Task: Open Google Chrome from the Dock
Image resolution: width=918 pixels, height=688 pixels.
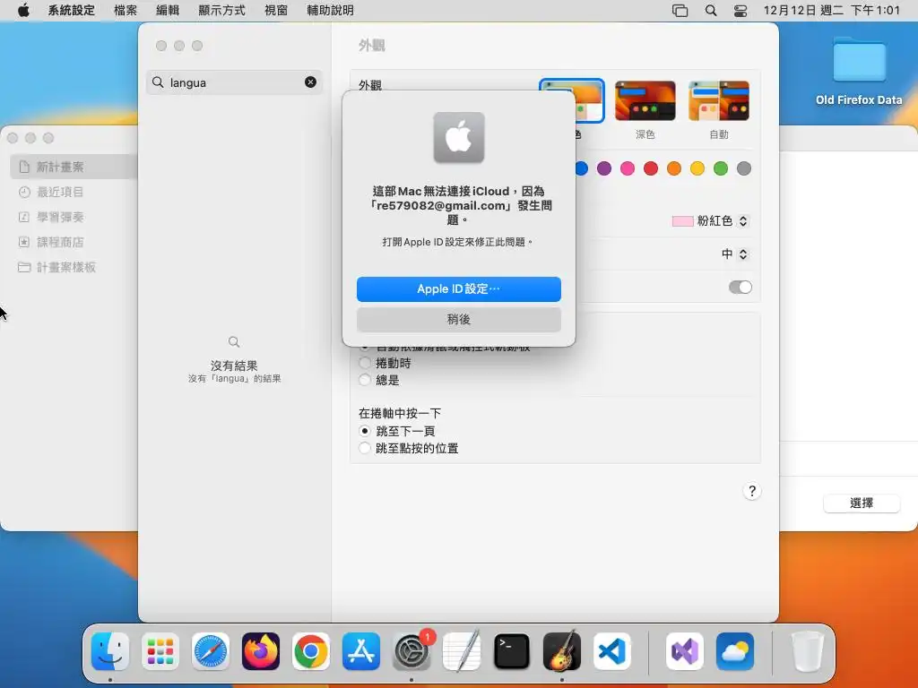Action: 311,651
